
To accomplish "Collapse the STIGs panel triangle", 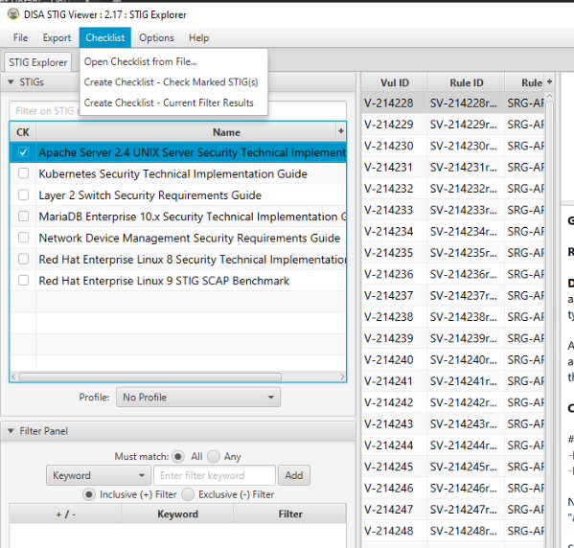I will 11,82.
